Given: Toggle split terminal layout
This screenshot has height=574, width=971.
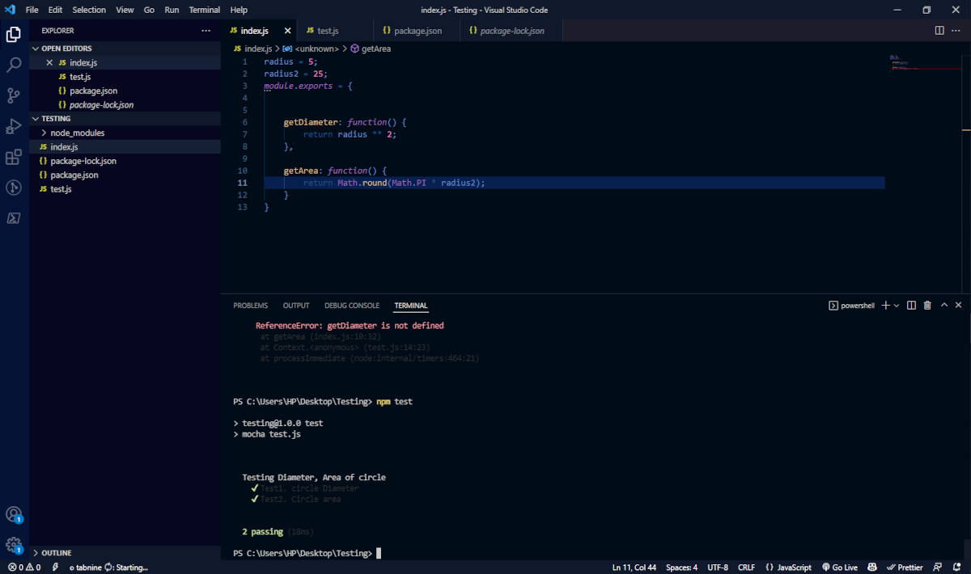Looking at the screenshot, I should (x=911, y=305).
